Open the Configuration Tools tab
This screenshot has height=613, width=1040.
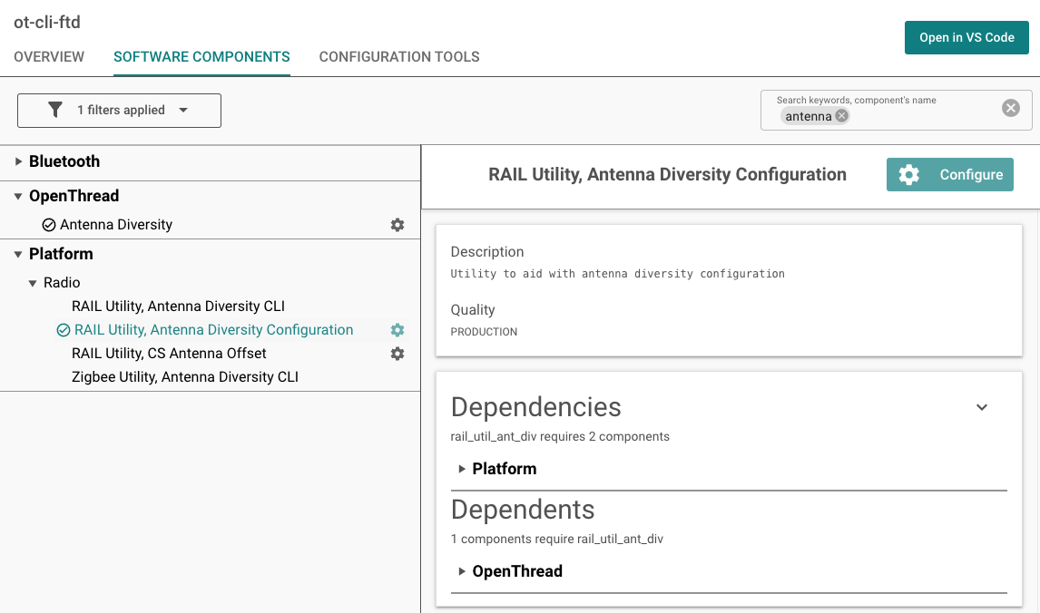click(x=399, y=57)
